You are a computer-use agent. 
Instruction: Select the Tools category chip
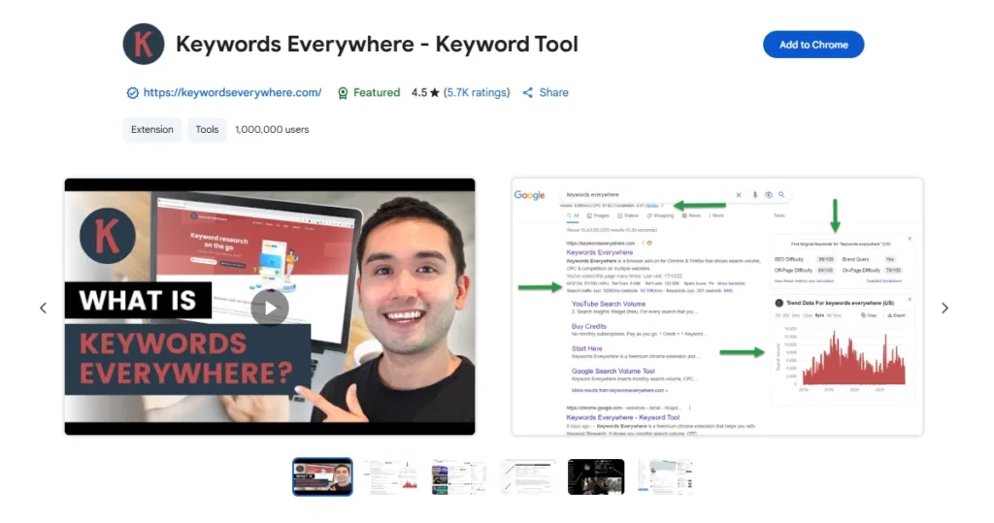(x=207, y=130)
